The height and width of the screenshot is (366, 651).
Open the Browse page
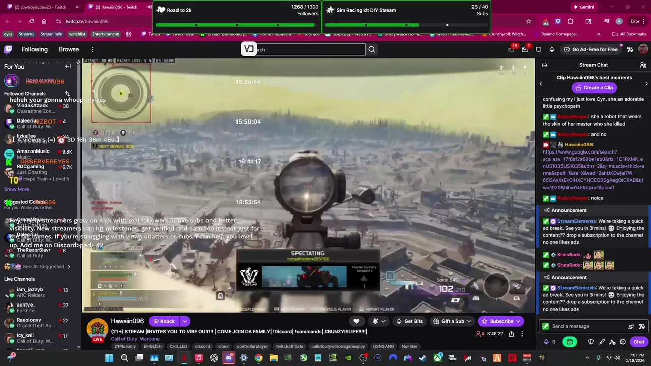tap(69, 49)
